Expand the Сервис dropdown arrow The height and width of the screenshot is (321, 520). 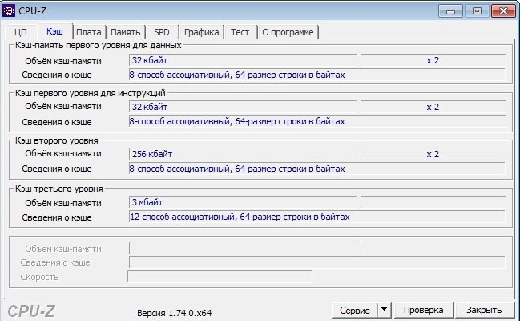(383, 309)
